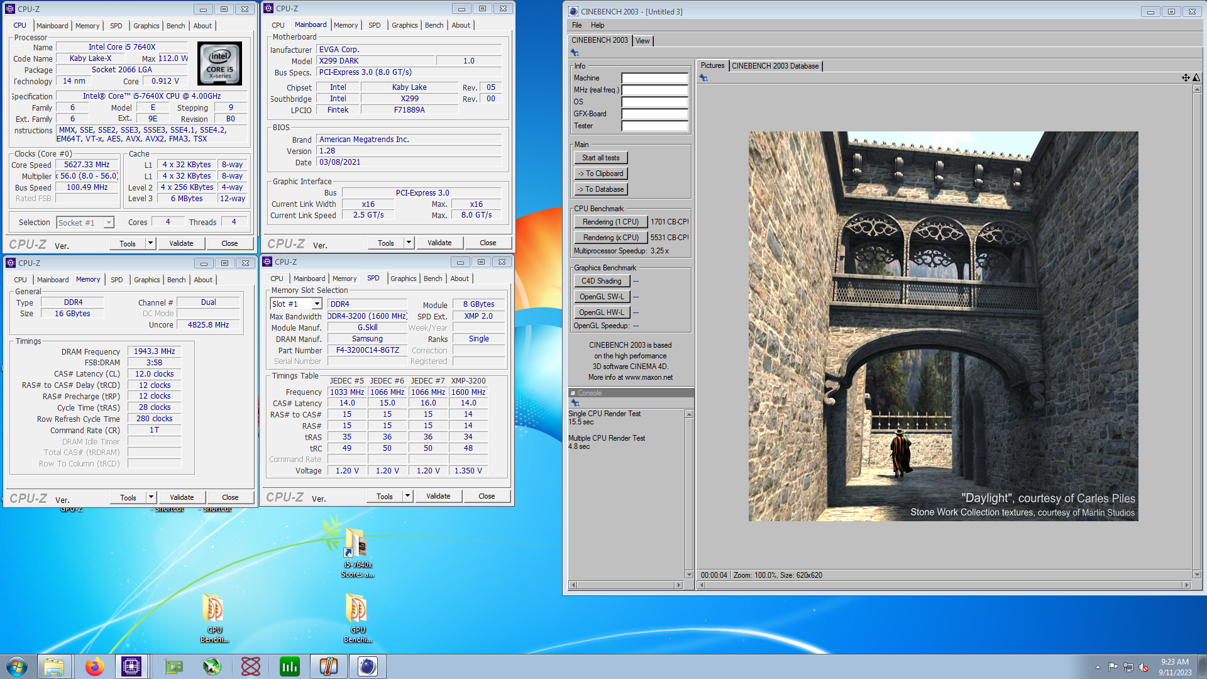The image size is (1207, 679).
Task: Run the Rendering (1 CPU) benchmark
Action: point(610,222)
